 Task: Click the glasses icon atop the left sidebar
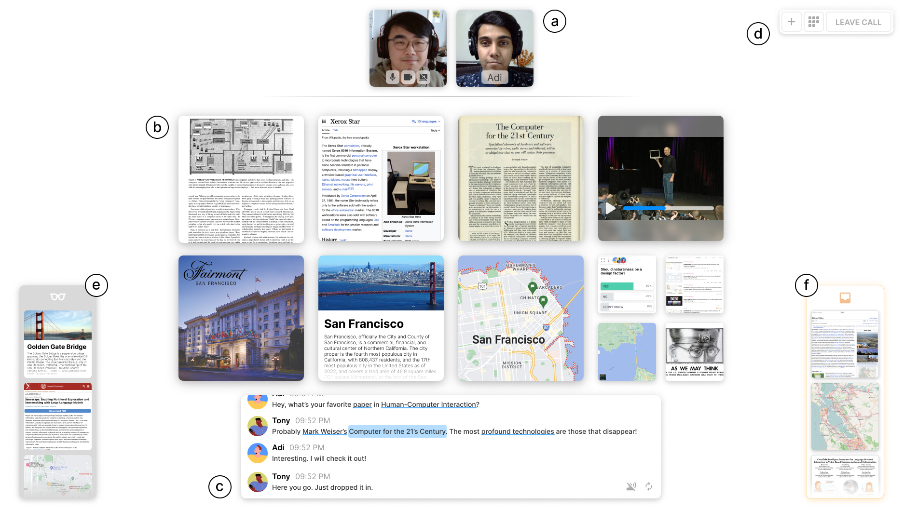coord(58,297)
